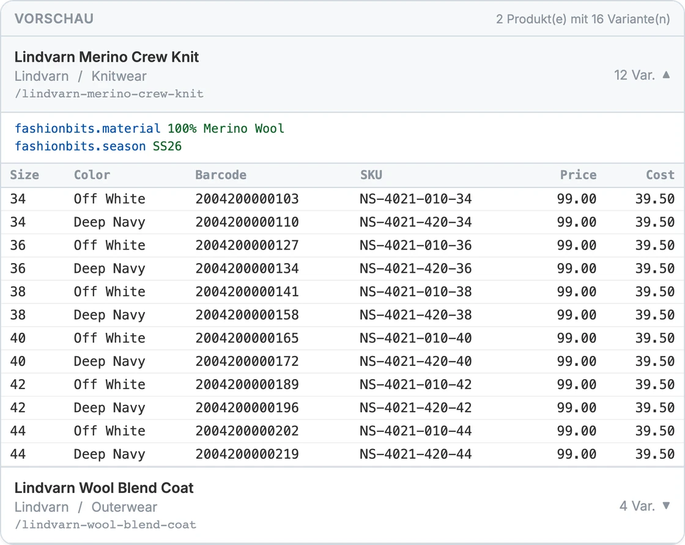Click the VORSCHAU panel heading
The image size is (685, 545).
[54, 19]
